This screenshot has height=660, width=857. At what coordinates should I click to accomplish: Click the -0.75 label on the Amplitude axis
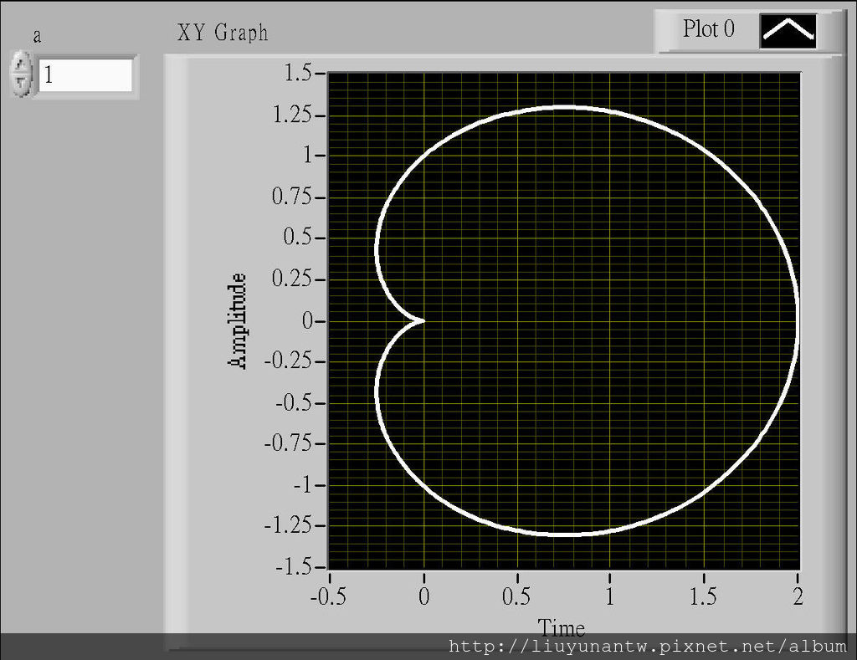pyautogui.click(x=288, y=443)
